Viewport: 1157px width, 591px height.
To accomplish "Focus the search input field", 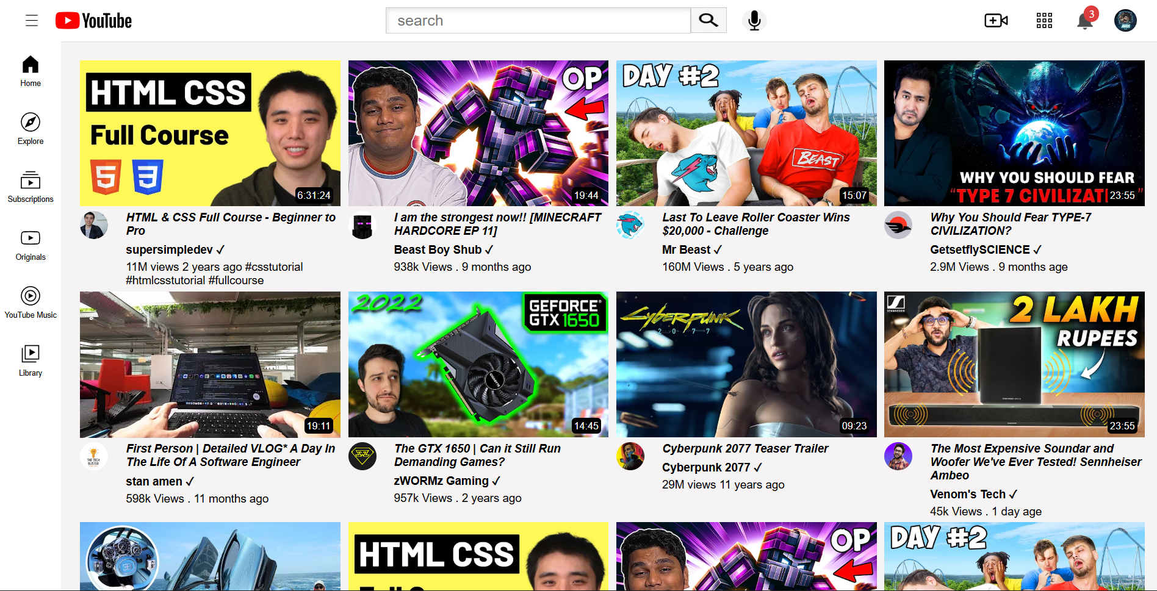I will [x=538, y=21].
